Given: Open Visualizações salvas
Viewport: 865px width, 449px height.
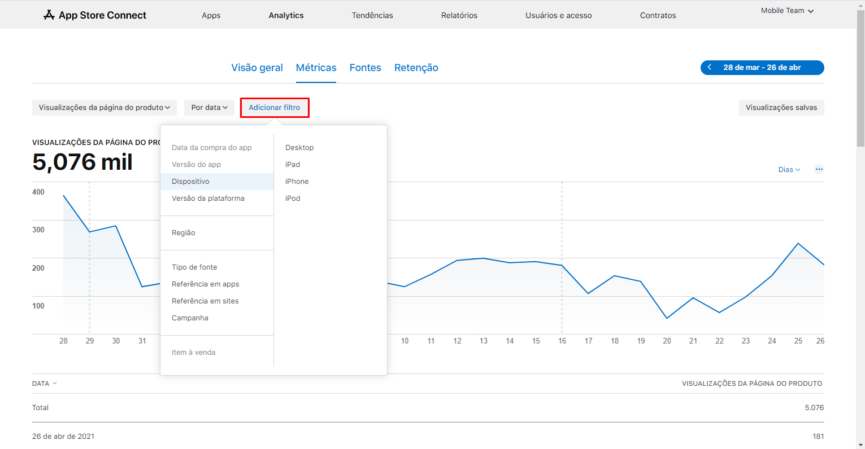Looking at the screenshot, I should 781,108.
